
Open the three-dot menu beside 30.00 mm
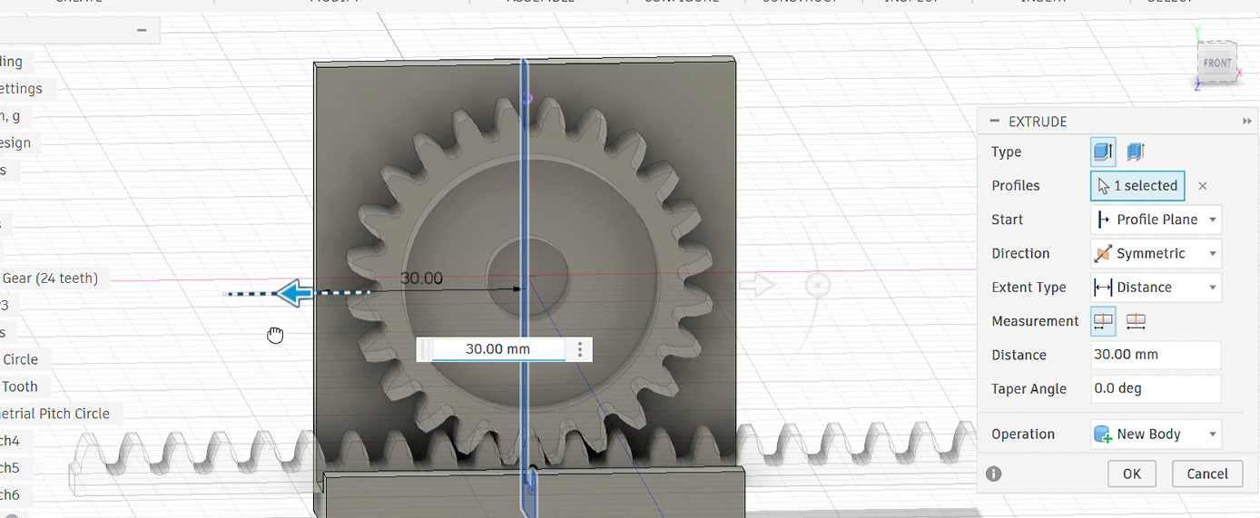(580, 349)
